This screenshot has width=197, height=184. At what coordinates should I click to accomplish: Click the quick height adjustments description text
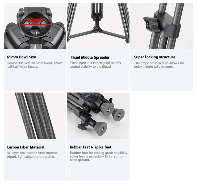(159, 65)
